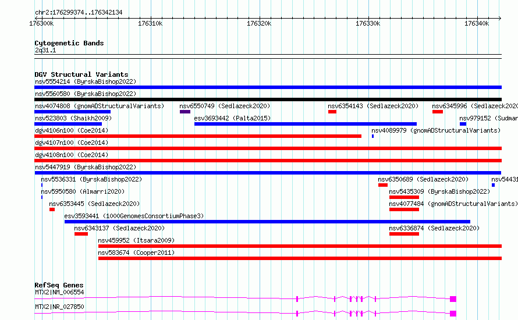Click the 176300k ruler label
The image size is (518, 320).
(x=41, y=23)
